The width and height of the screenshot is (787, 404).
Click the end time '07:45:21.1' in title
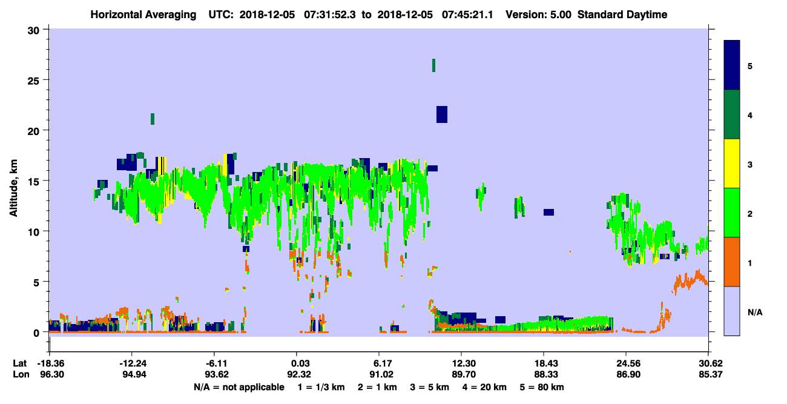point(467,15)
